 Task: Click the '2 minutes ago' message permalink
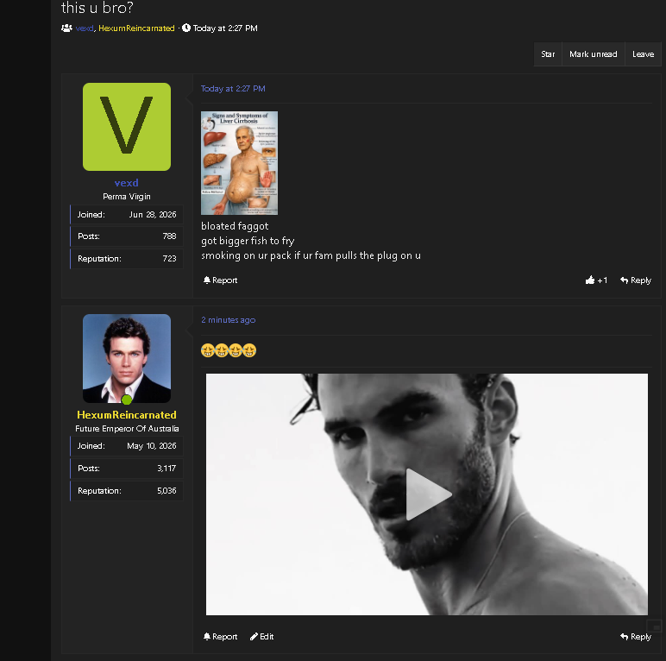[x=228, y=319]
